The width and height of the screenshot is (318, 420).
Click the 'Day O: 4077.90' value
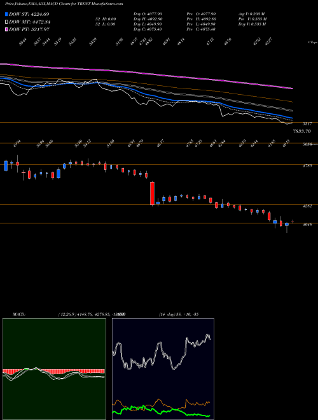[148, 14]
